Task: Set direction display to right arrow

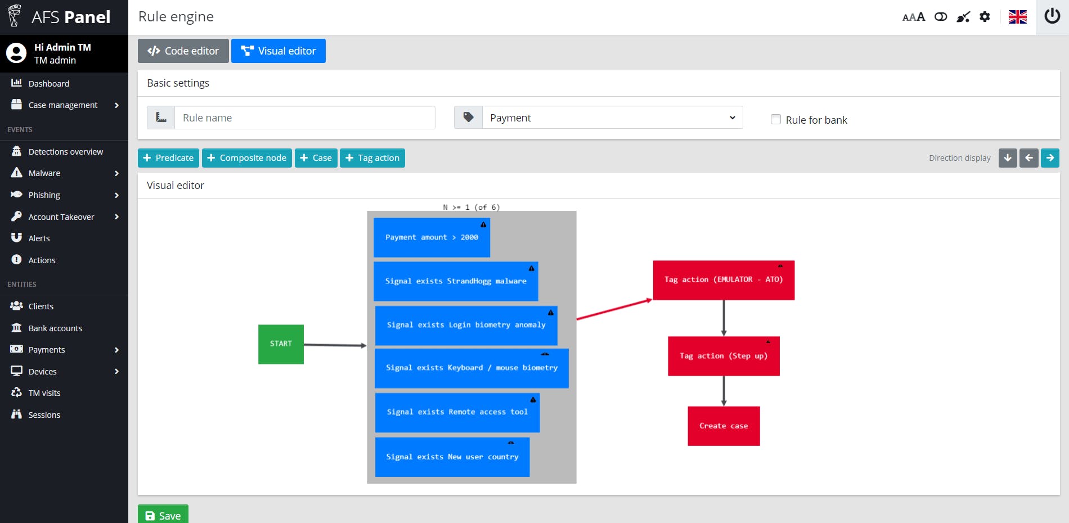Action: coord(1050,158)
